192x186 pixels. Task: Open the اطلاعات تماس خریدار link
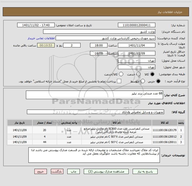point(41,38)
